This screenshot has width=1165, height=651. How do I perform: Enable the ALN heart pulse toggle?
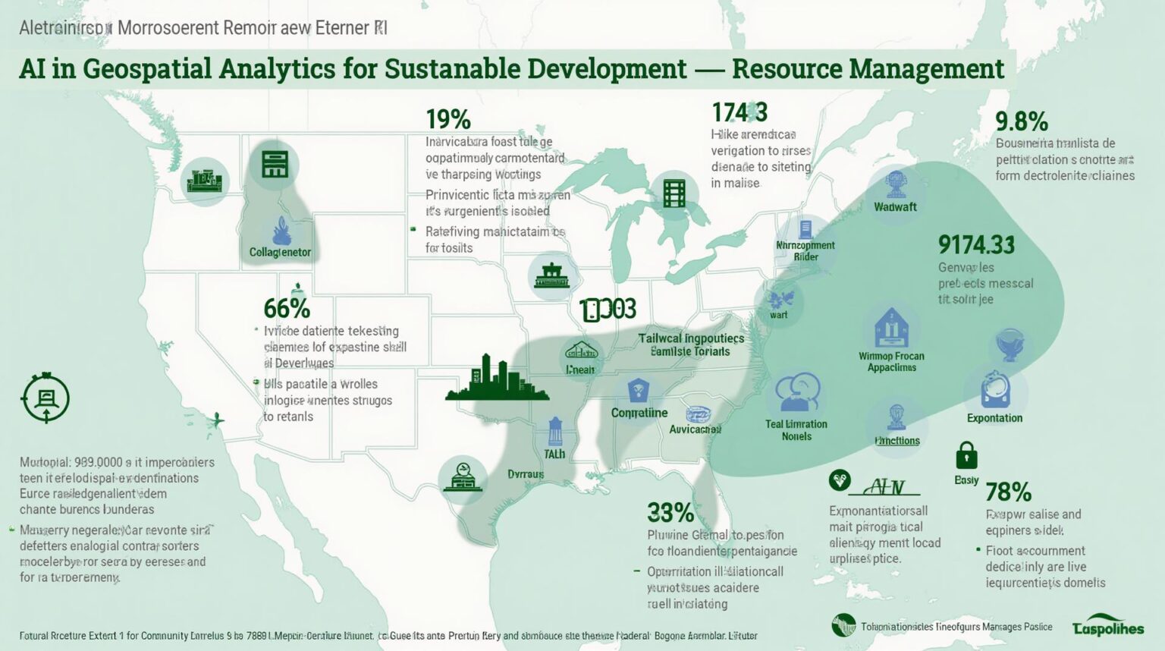tap(839, 481)
